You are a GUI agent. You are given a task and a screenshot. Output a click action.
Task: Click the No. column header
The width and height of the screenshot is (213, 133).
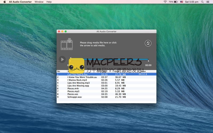(59, 71)
